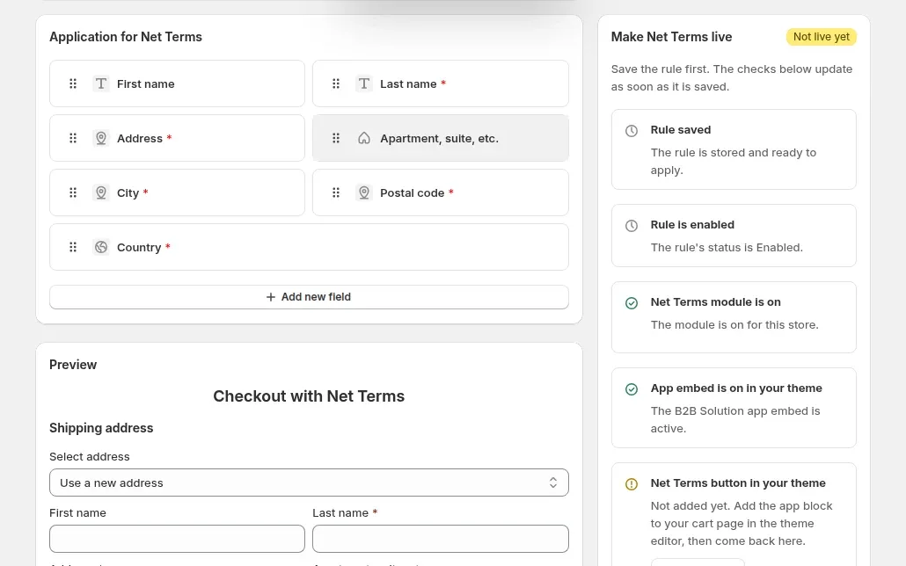Click the preview Last name input
The width and height of the screenshot is (906, 566).
[441, 539]
